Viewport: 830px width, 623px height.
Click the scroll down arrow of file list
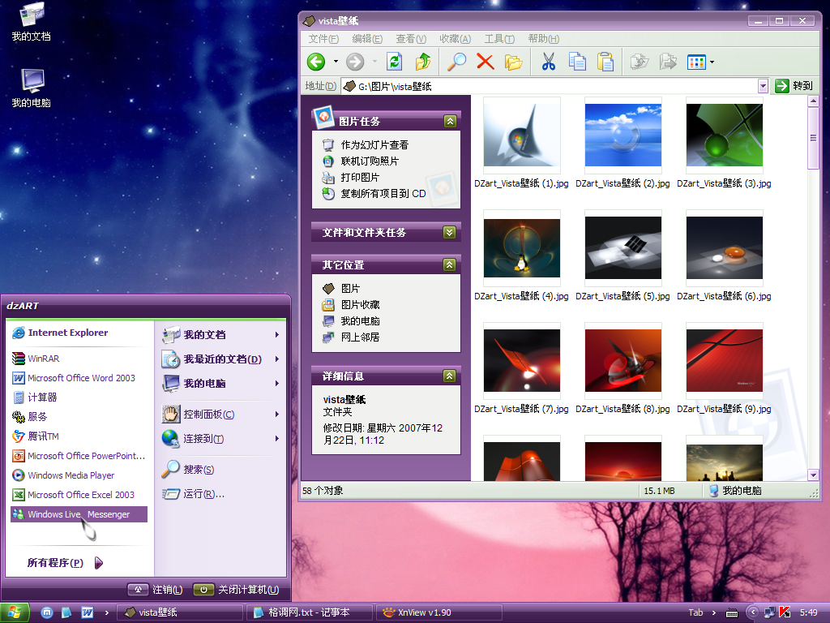pos(813,475)
